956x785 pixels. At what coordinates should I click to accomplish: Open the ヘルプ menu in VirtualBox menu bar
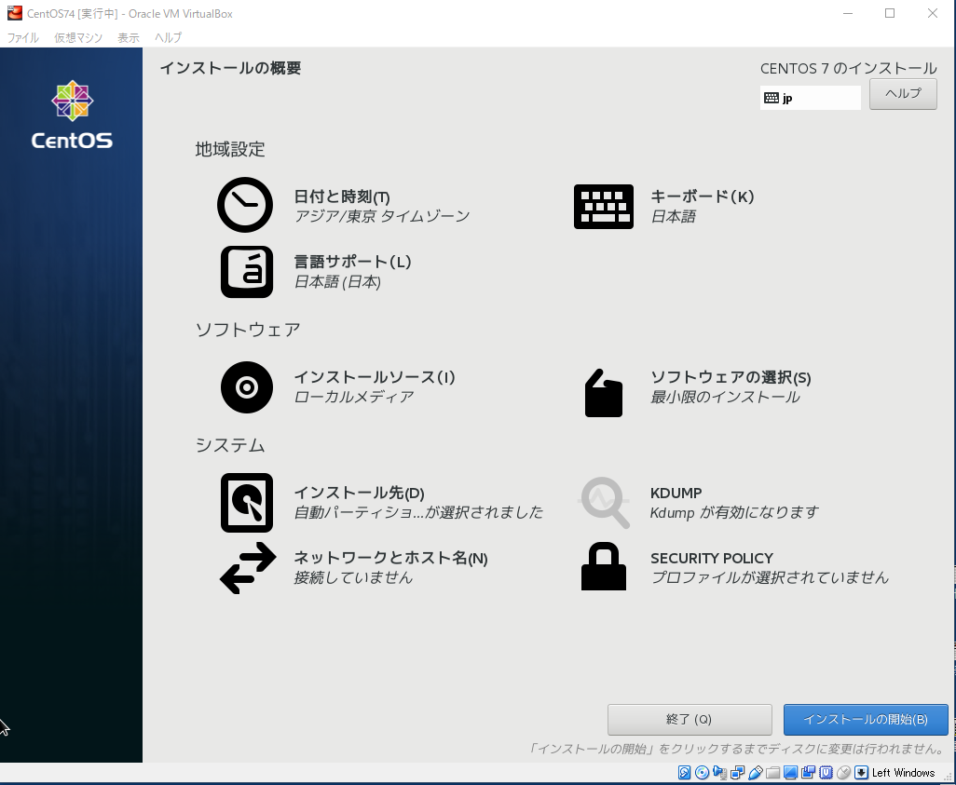click(168, 38)
